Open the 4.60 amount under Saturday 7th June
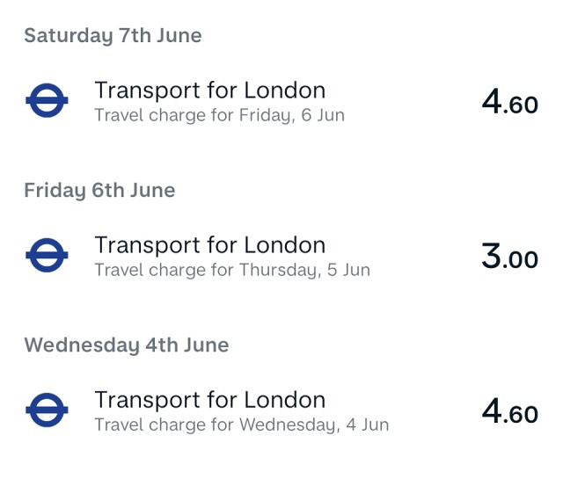The image size is (563, 479). click(510, 102)
